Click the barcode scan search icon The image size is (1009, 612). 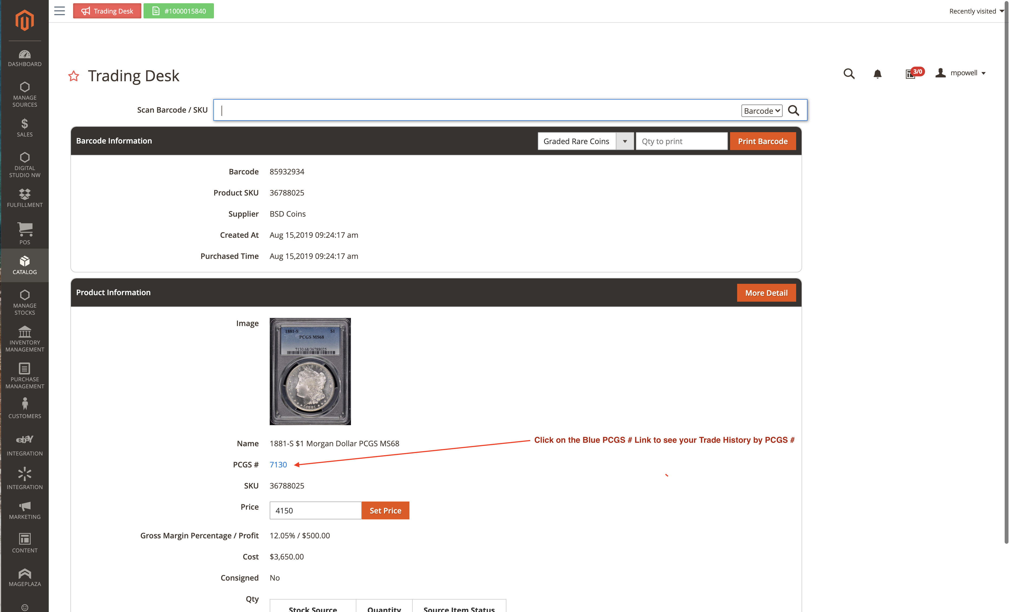794,110
